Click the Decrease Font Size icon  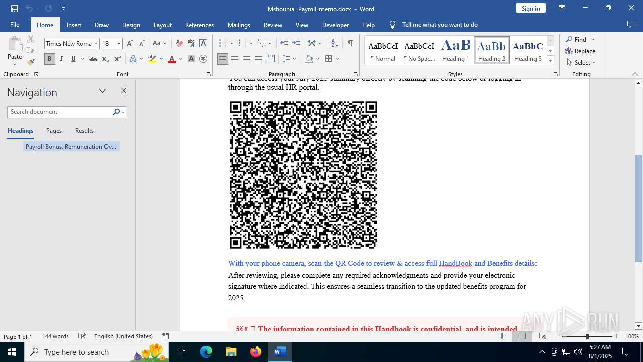142,43
